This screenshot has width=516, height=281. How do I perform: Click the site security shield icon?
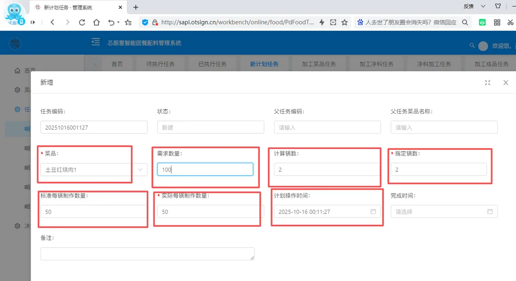click(x=145, y=22)
